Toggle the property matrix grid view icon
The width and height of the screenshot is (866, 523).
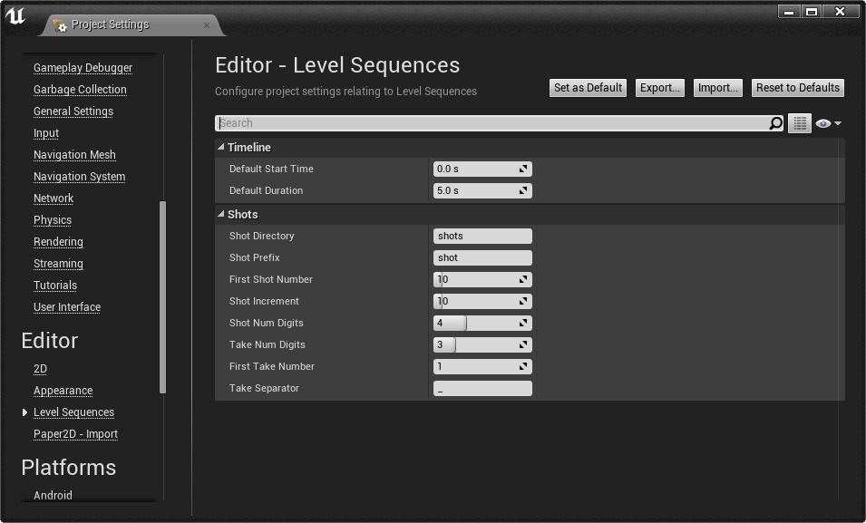click(x=799, y=123)
